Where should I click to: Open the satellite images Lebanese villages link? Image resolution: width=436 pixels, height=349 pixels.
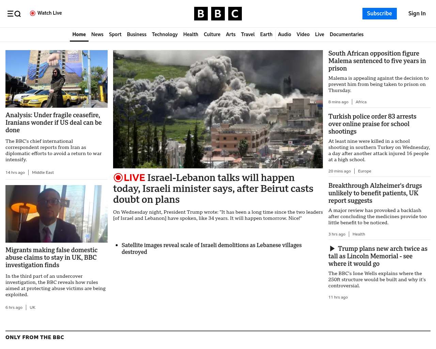(212, 248)
